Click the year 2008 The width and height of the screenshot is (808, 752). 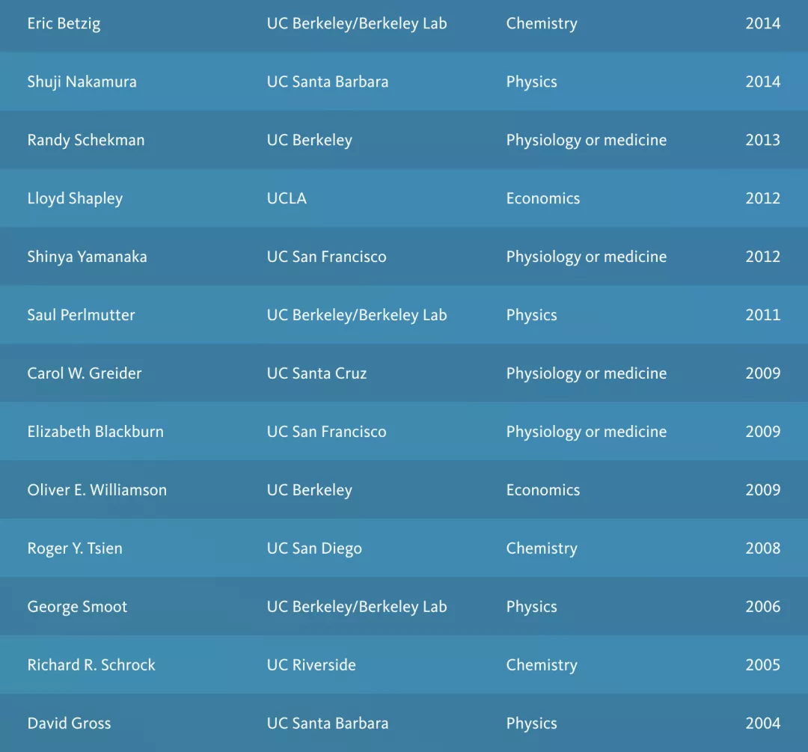(x=762, y=548)
